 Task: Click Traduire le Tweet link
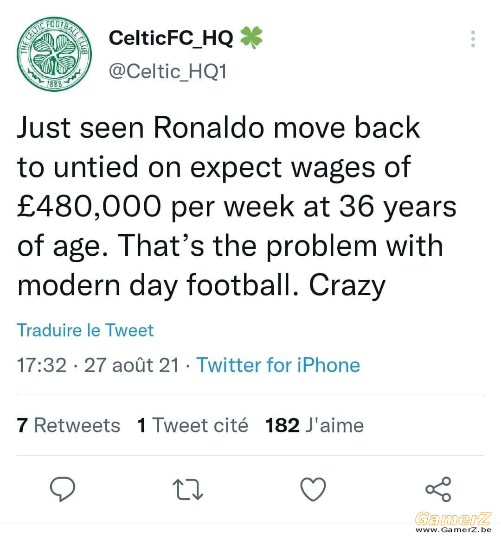(x=85, y=330)
